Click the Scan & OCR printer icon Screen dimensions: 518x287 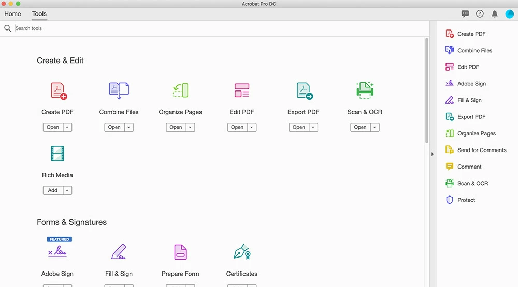click(x=365, y=90)
